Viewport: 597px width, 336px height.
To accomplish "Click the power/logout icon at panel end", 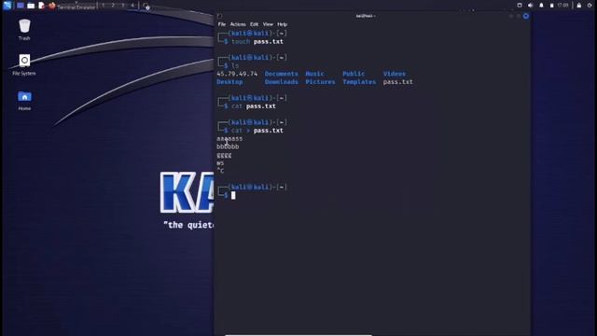I will point(590,6).
